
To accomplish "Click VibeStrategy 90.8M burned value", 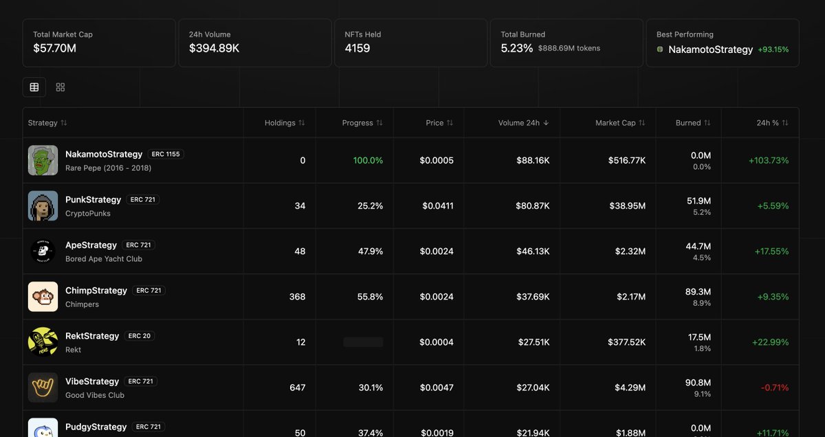I will tap(698, 382).
